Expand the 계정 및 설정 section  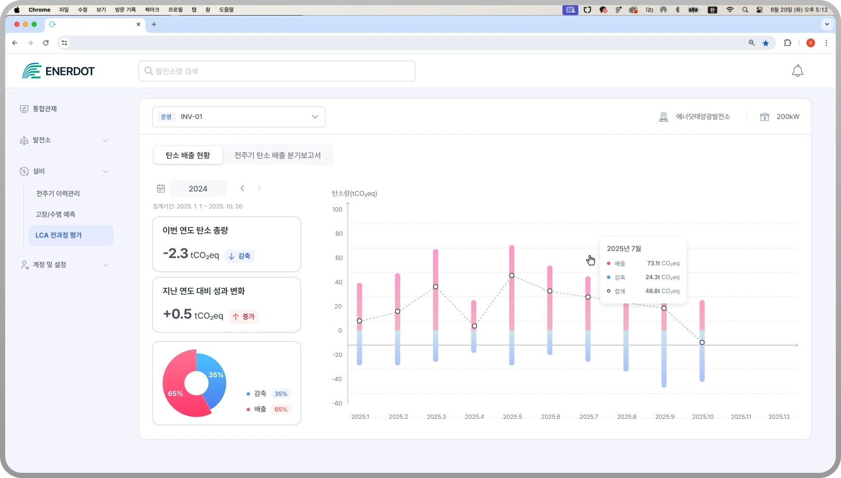click(106, 265)
